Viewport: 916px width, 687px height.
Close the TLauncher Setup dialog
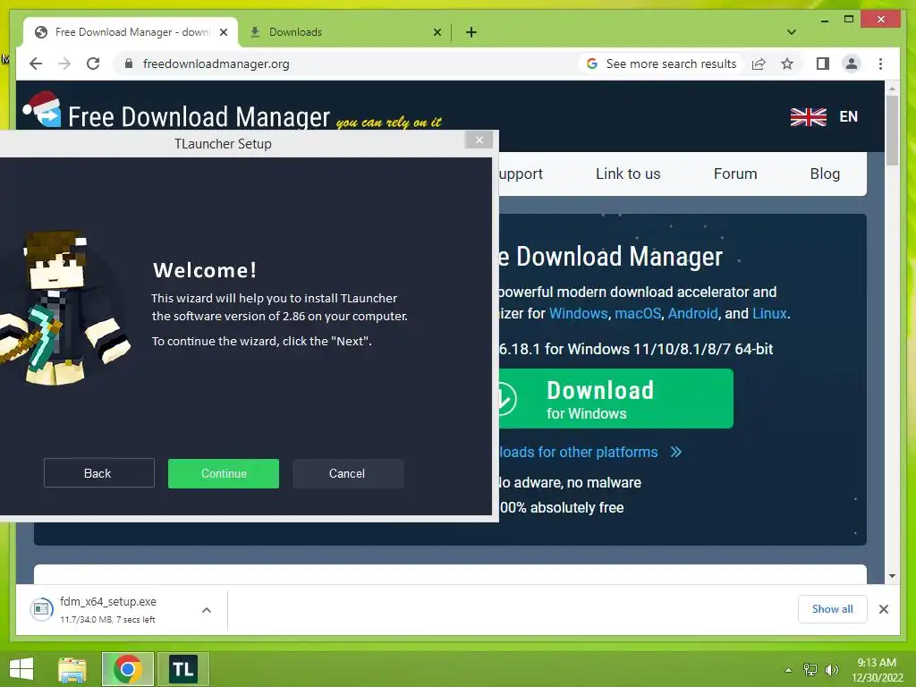click(479, 140)
